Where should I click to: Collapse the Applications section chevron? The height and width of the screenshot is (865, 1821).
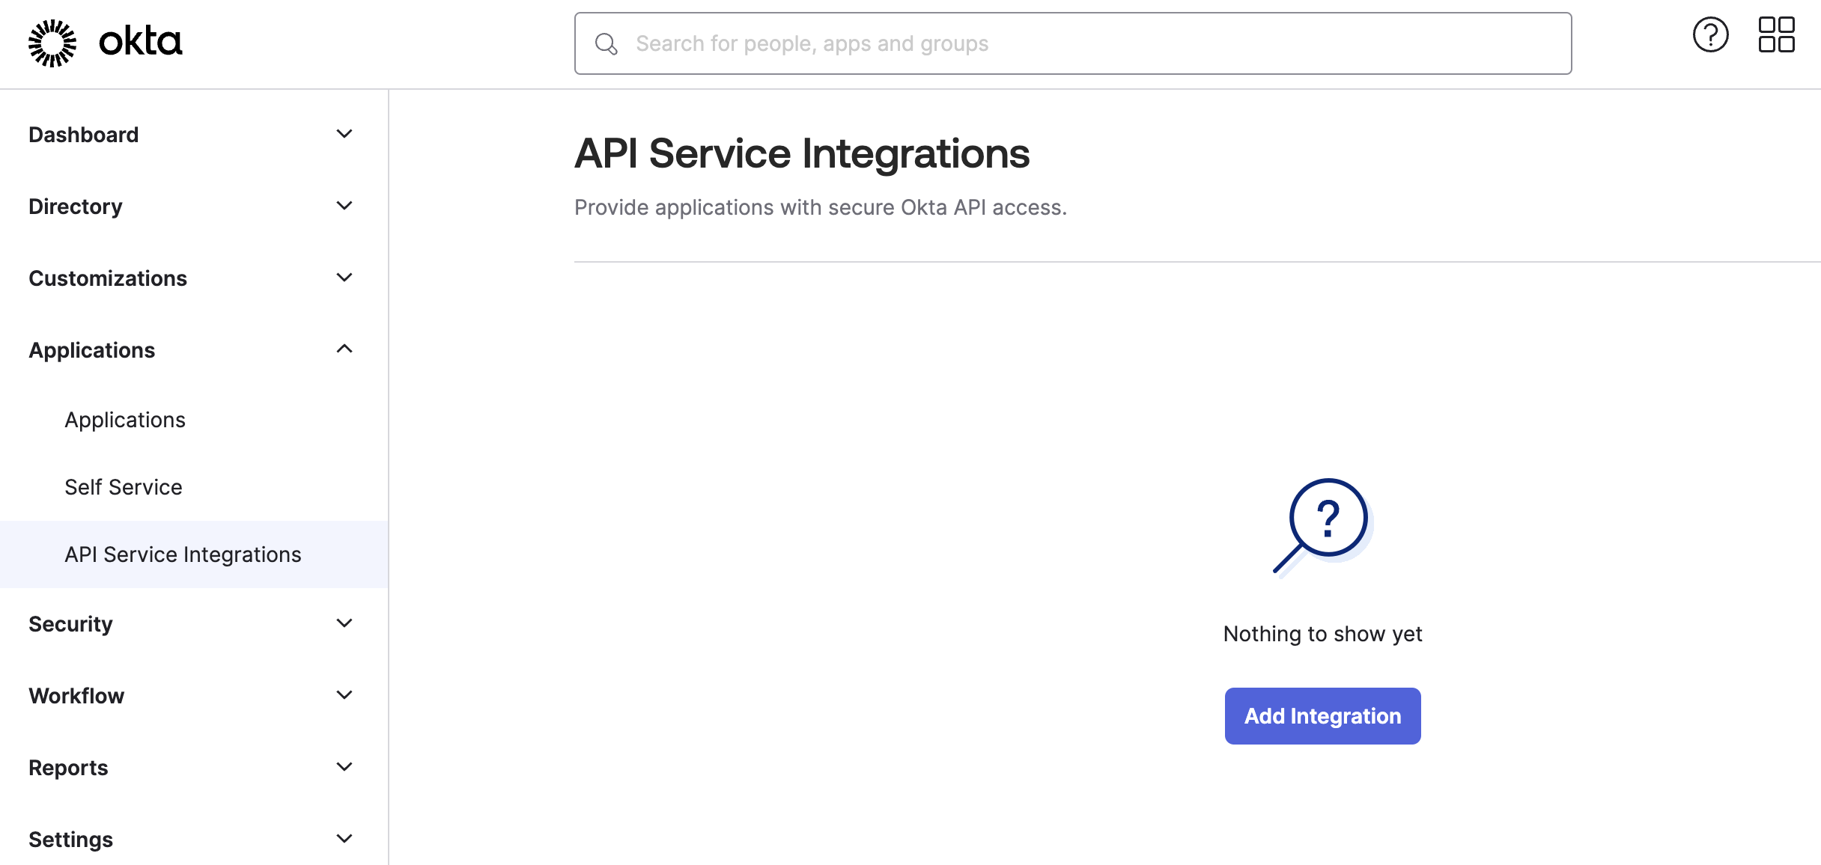coord(344,349)
